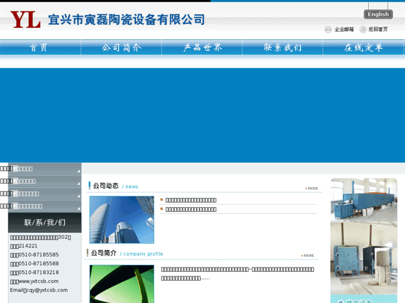Click the YL company logo
The image size is (405, 303).
[x=25, y=19]
